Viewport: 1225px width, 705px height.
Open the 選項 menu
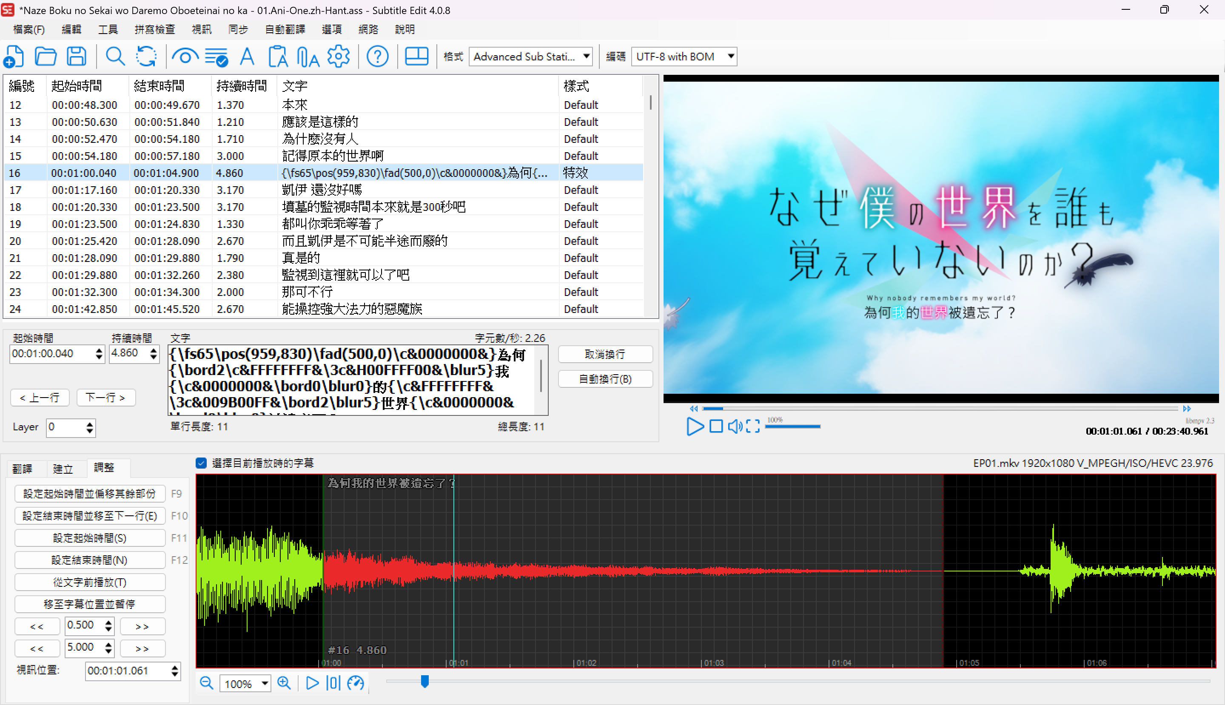[332, 29]
